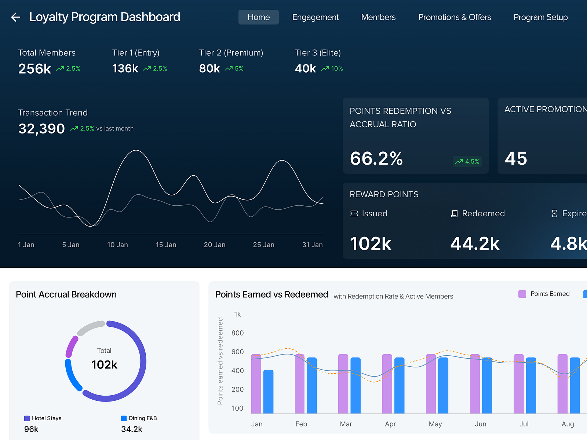Click the Expired points hourglass icon
Image resolution: width=587 pixels, height=440 pixels.
click(554, 213)
